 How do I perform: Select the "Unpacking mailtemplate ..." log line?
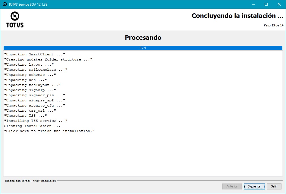36,70
